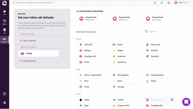The height and width of the screenshot is (109, 193).
Task: Add channel under Always send to
Action: 28,41
